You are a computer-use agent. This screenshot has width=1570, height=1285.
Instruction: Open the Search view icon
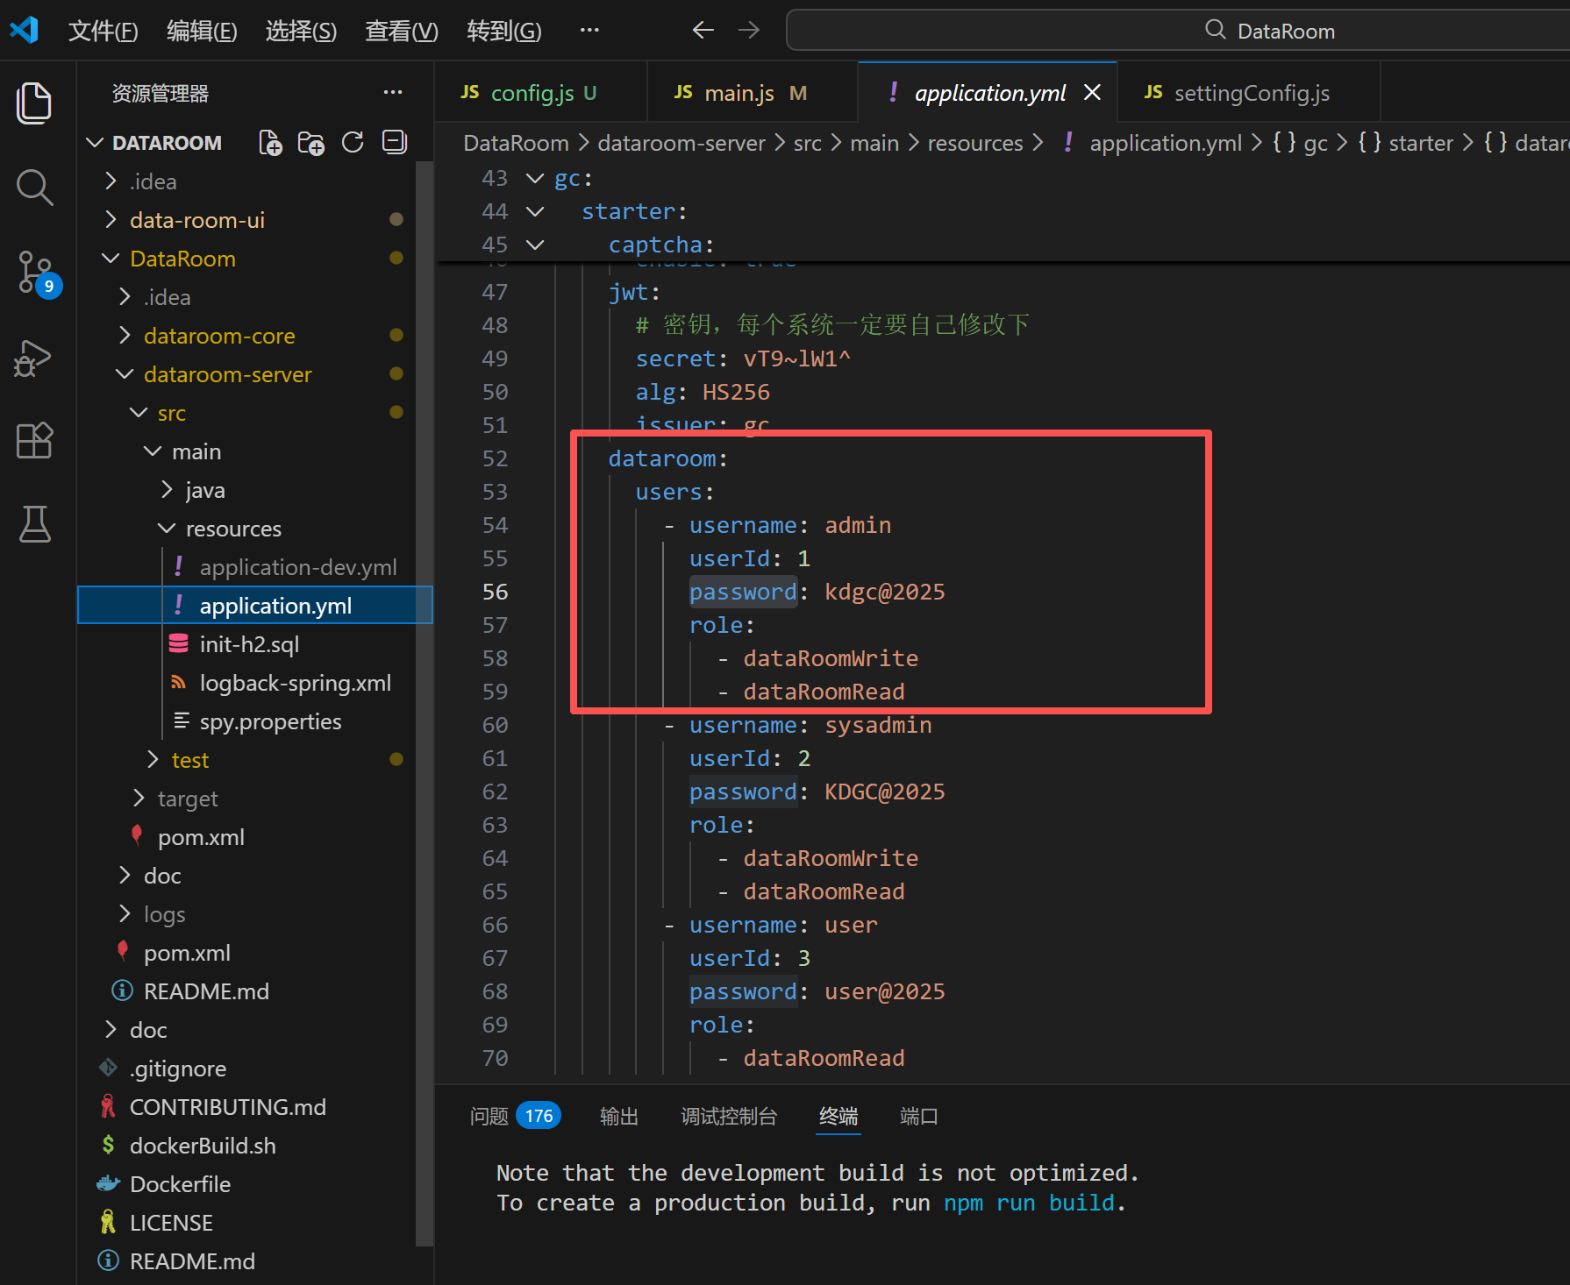click(34, 187)
